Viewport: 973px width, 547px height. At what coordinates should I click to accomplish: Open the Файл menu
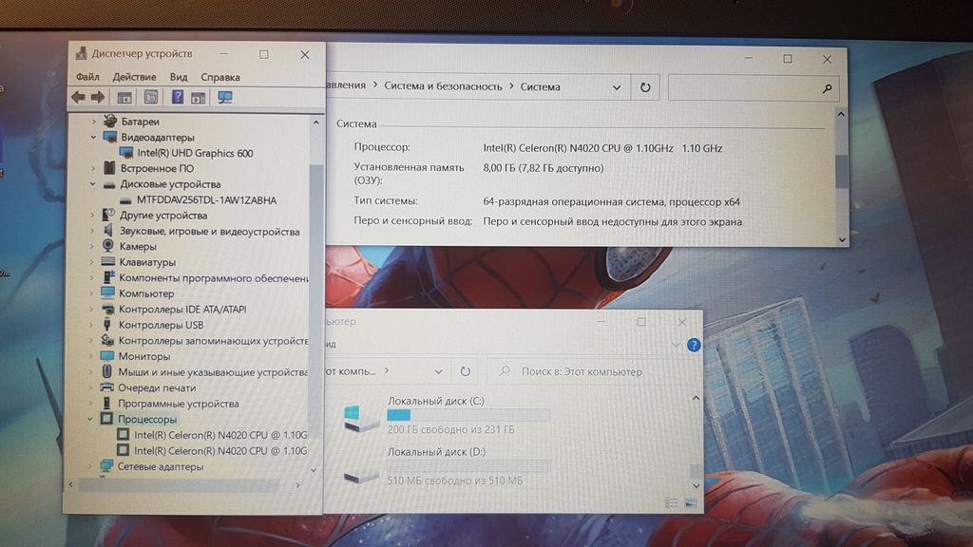point(87,77)
